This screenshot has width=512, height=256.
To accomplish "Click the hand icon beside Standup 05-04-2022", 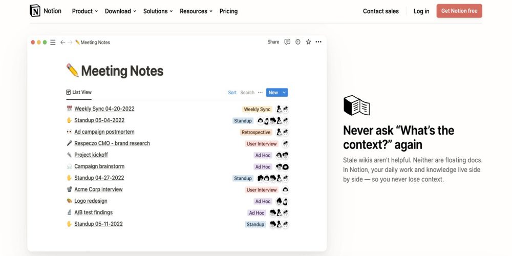I will 69,120.
